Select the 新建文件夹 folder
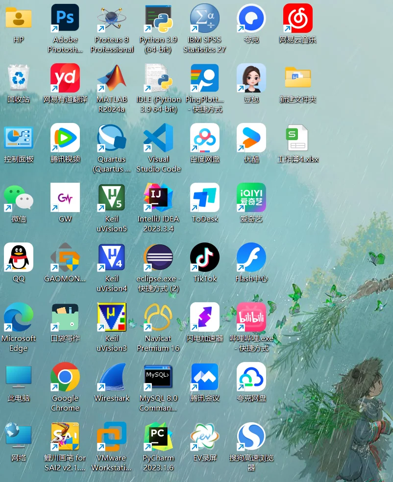 click(297, 77)
